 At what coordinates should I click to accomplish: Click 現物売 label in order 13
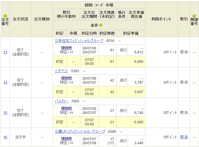tap(67, 48)
